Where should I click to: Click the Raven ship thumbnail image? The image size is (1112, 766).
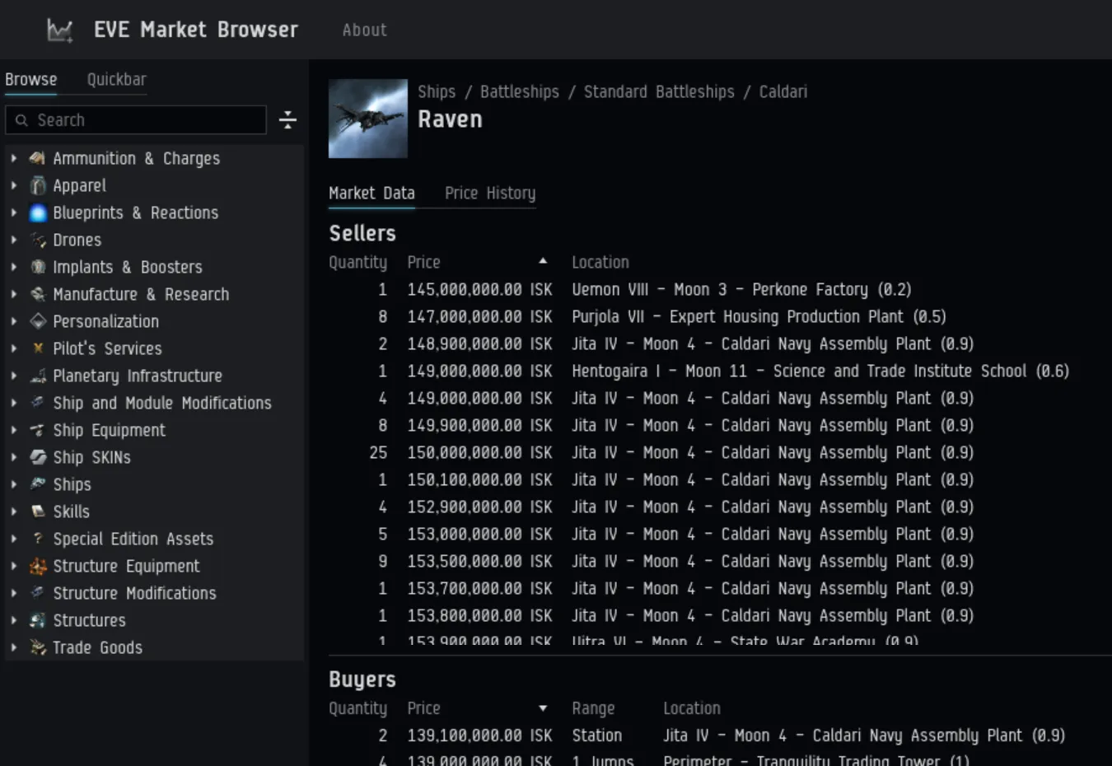click(x=368, y=119)
